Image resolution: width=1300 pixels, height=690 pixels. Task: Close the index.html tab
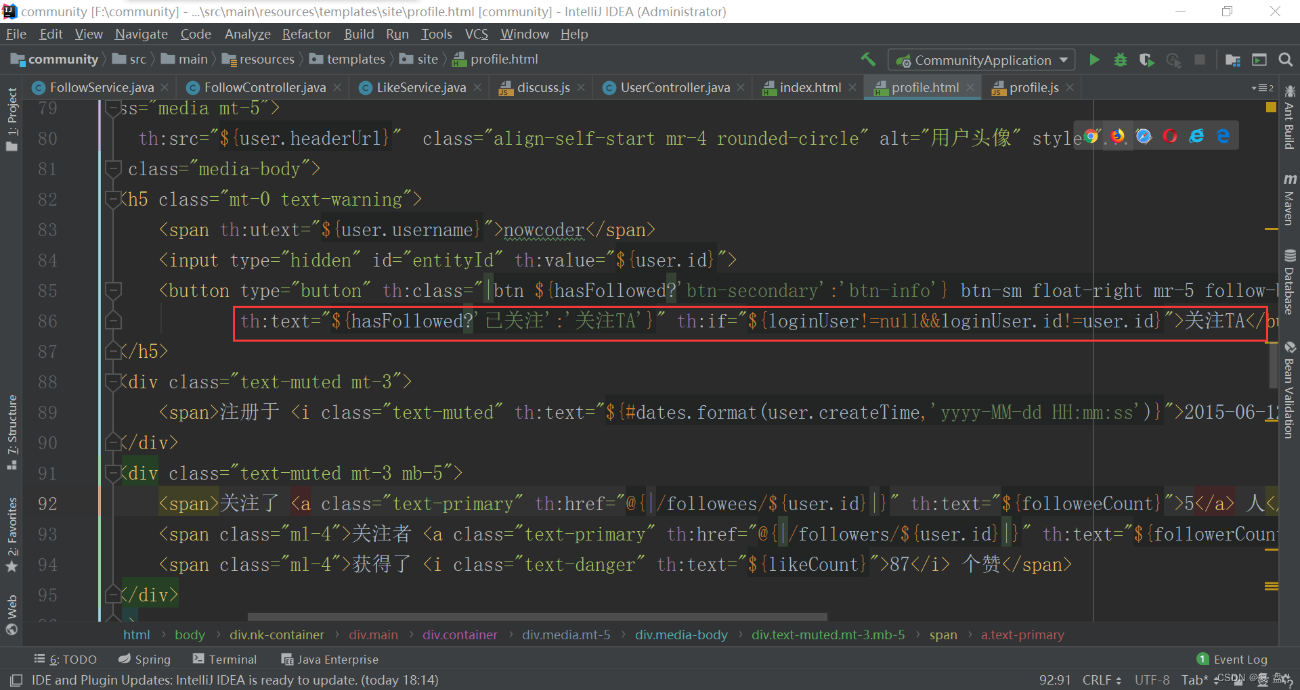852,87
